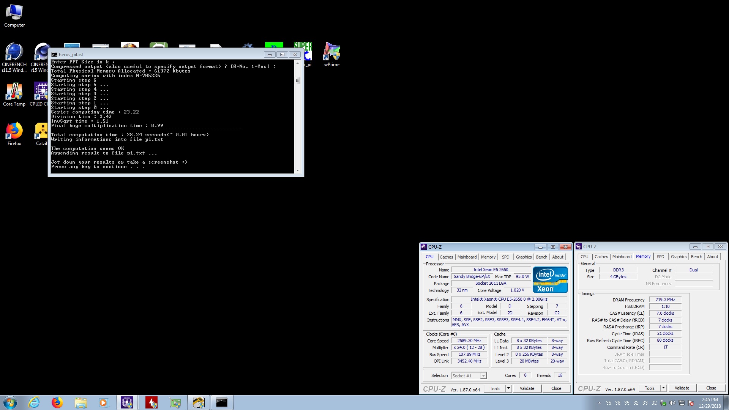Viewport: 729px width, 410px height.
Task: Expand Tools dropdown arrow in right CPU-Z
Action: click(x=663, y=388)
